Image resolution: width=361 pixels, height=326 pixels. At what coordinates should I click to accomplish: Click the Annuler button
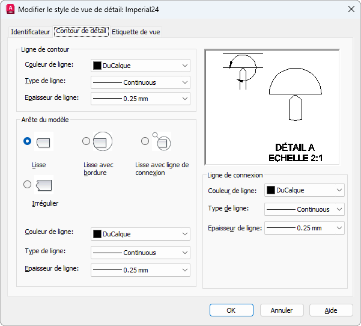tap(282, 310)
